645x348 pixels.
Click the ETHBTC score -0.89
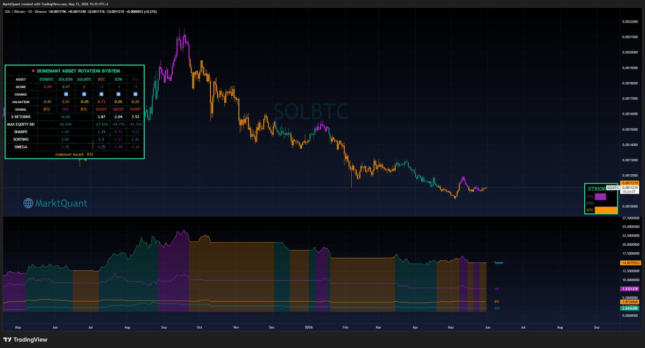tap(47, 87)
